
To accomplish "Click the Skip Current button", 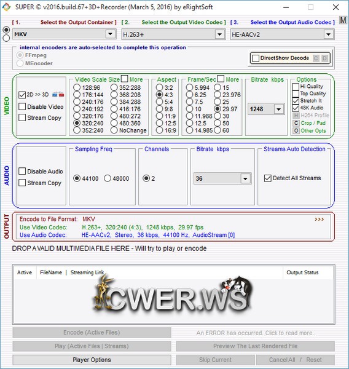I will point(215,360).
